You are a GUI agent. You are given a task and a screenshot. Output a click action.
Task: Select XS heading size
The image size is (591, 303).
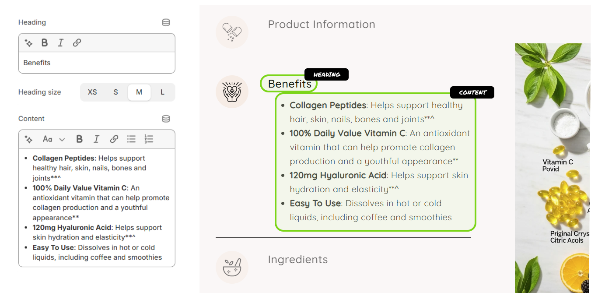[92, 92]
